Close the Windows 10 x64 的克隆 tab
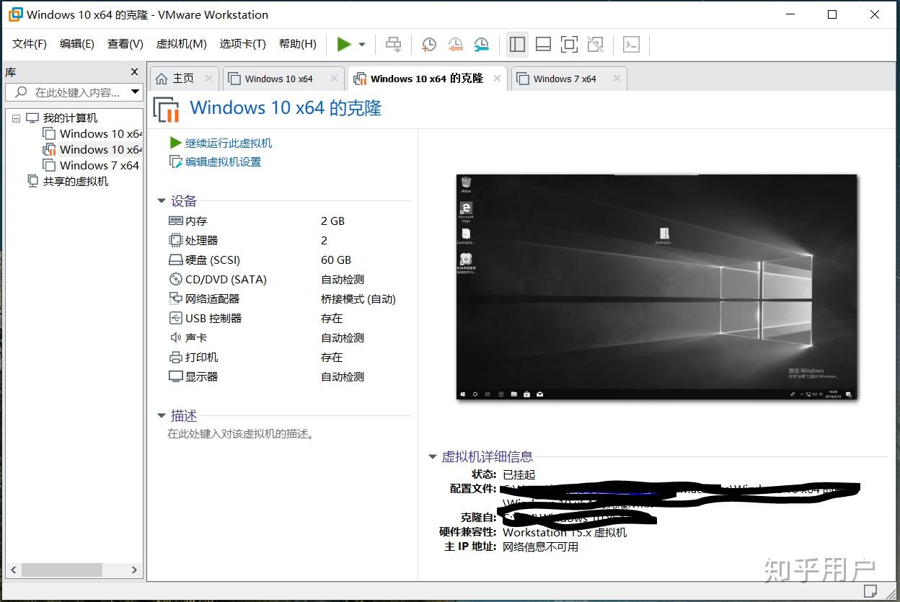The image size is (900, 602). coord(497,78)
